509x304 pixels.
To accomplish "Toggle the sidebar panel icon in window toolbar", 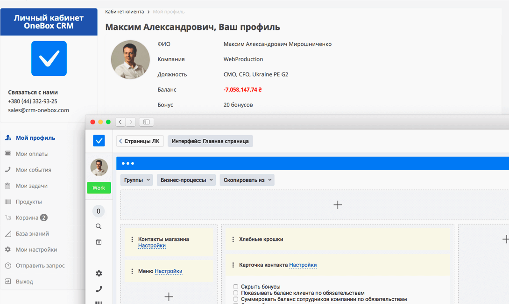I will (147, 122).
